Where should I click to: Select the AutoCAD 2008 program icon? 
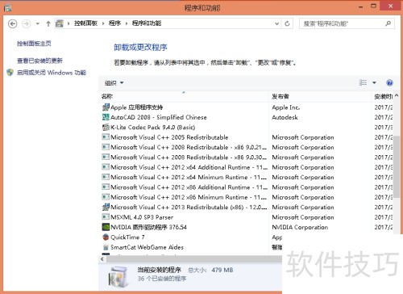coord(106,117)
